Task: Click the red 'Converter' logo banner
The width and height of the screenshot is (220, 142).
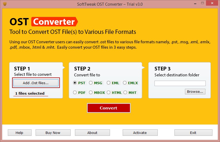Action: (54, 22)
